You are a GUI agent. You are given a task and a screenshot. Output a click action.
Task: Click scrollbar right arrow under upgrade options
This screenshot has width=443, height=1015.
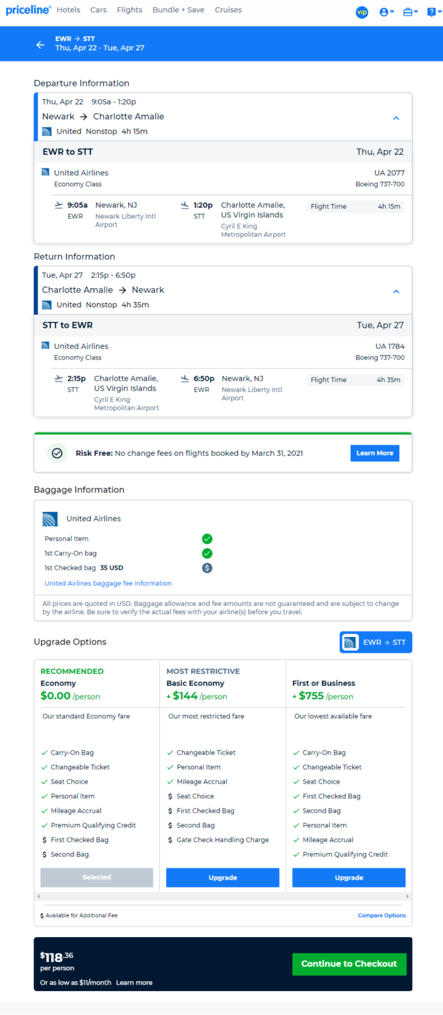pos(408,896)
